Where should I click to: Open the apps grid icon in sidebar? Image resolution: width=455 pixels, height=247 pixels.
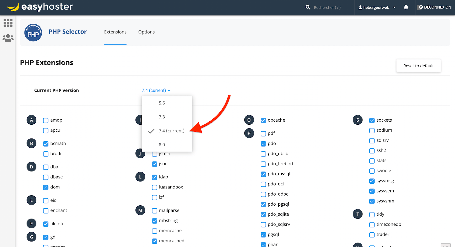(8, 23)
